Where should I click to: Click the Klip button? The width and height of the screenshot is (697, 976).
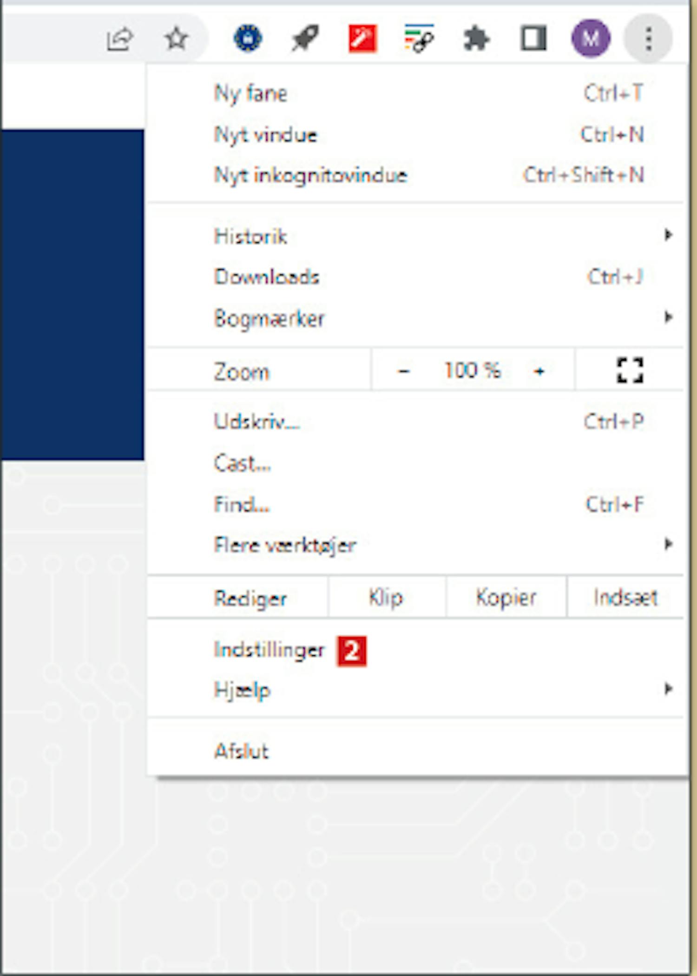[x=387, y=597]
